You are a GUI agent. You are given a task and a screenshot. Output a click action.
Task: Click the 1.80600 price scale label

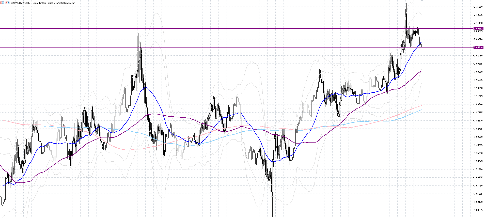coord(478,137)
